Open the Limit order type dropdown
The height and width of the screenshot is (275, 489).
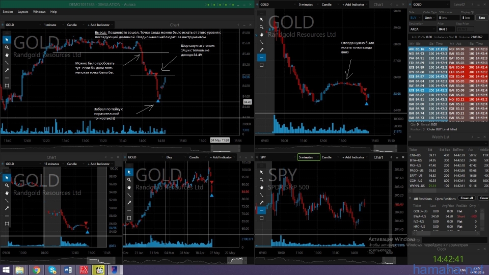coord(430,18)
